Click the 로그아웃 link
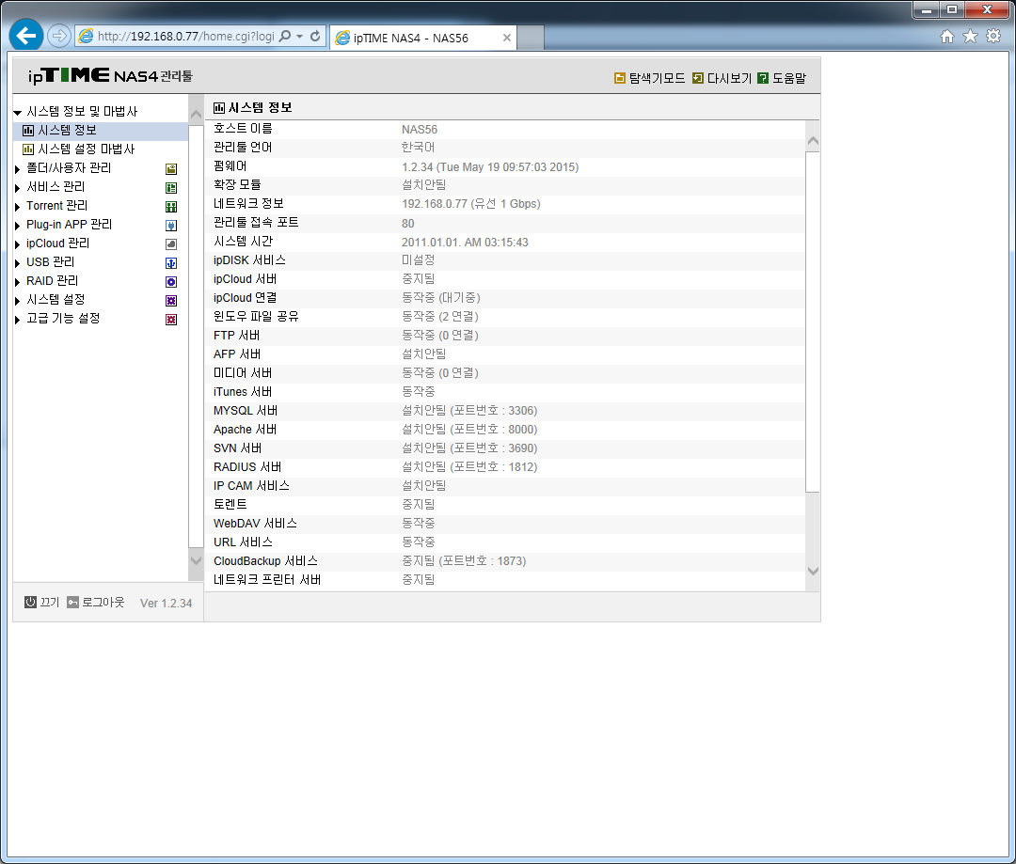The image size is (1016, 864). pos(103,603)
